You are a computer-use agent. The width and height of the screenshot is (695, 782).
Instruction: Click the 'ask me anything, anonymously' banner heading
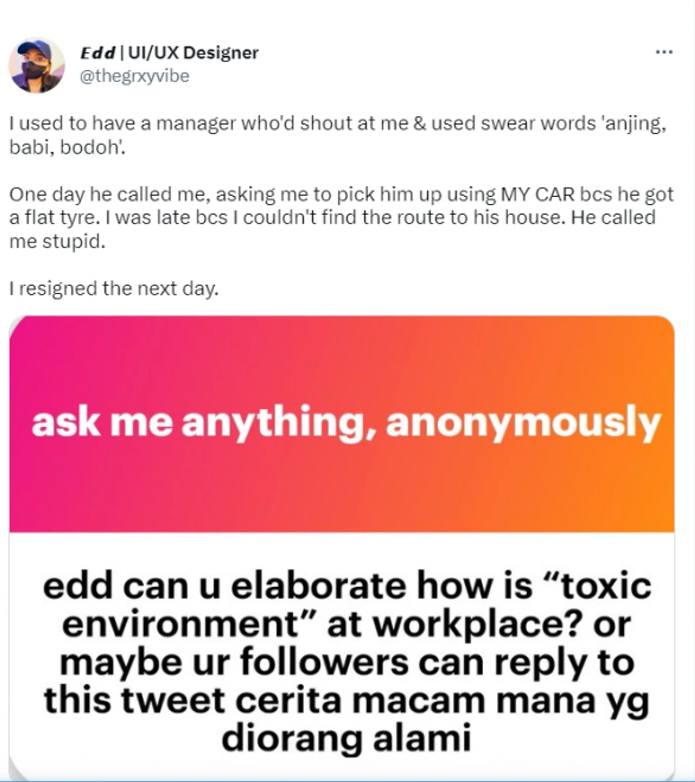[346, 424]
